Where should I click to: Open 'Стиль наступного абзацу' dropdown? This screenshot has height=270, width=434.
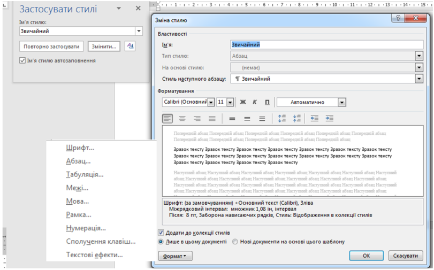tap(419, 79)
